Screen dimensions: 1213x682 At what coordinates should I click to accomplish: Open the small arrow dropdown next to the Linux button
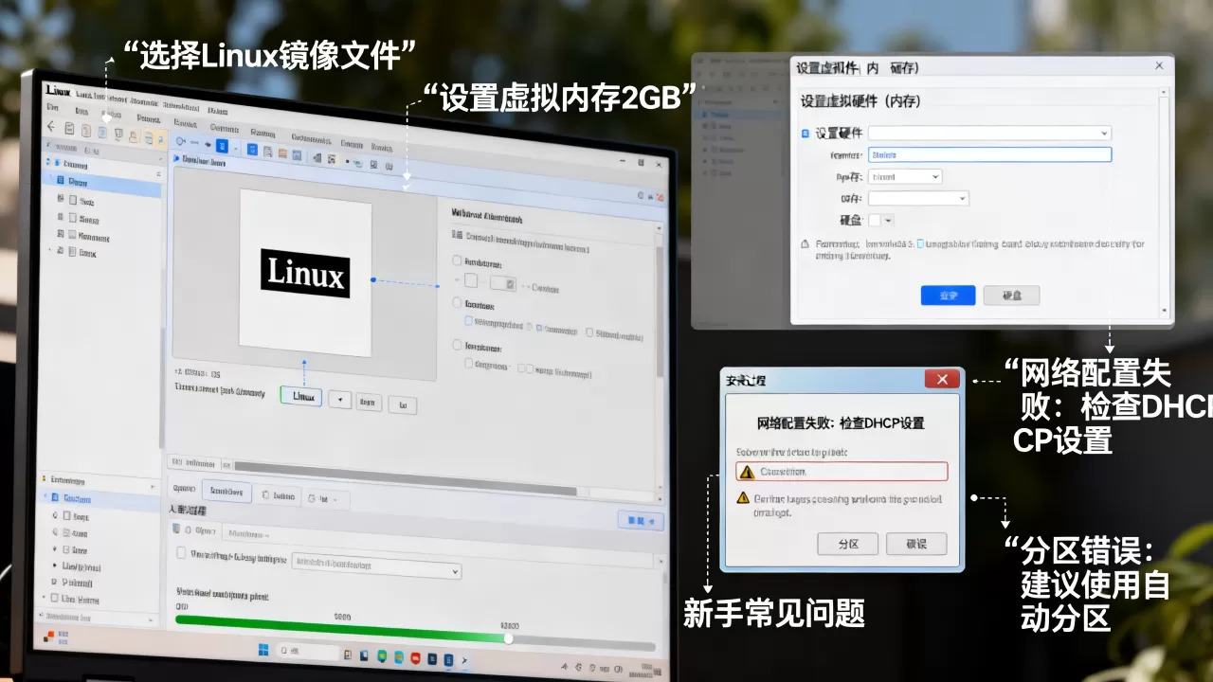coord(340,400)
